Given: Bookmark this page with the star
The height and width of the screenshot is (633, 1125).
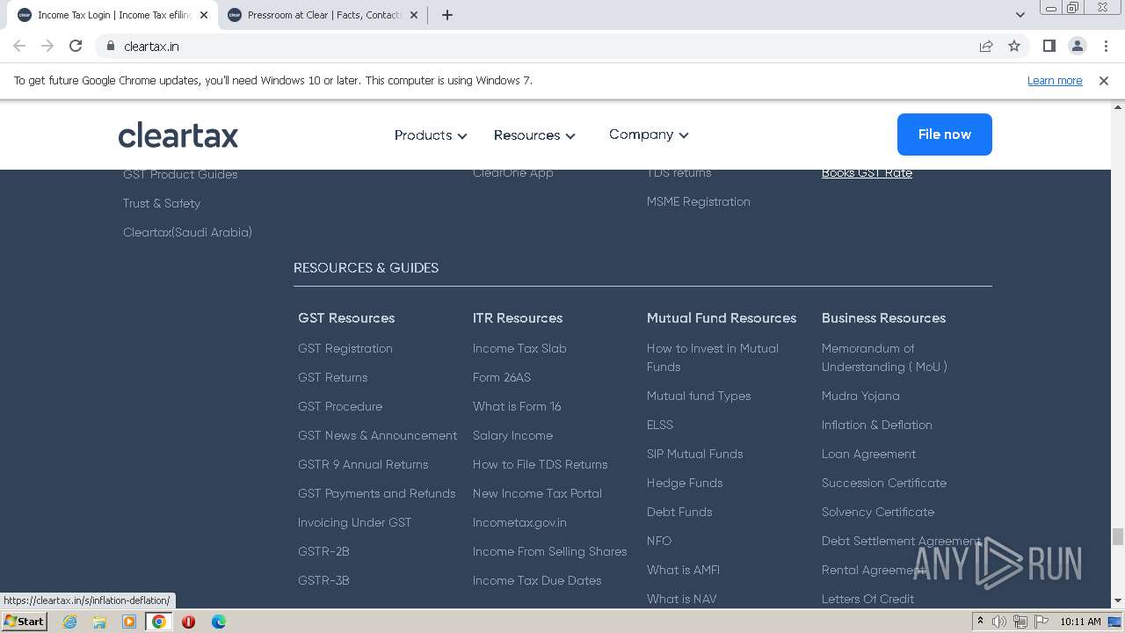Looking at the screenshot, I should click(1014, 46).
